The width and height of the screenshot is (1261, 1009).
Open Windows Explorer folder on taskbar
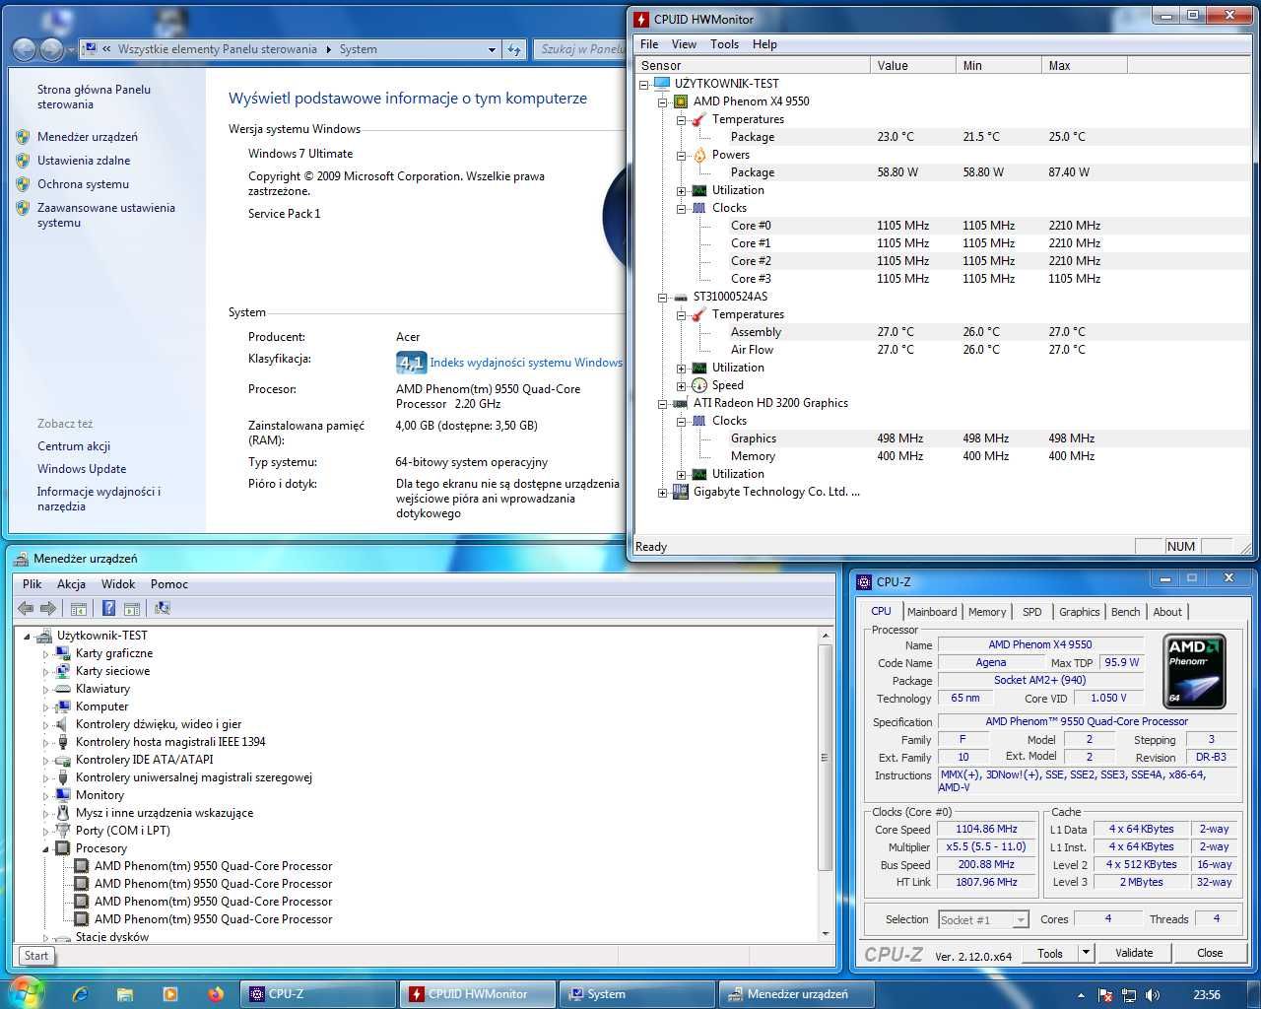tap(125, 994)
